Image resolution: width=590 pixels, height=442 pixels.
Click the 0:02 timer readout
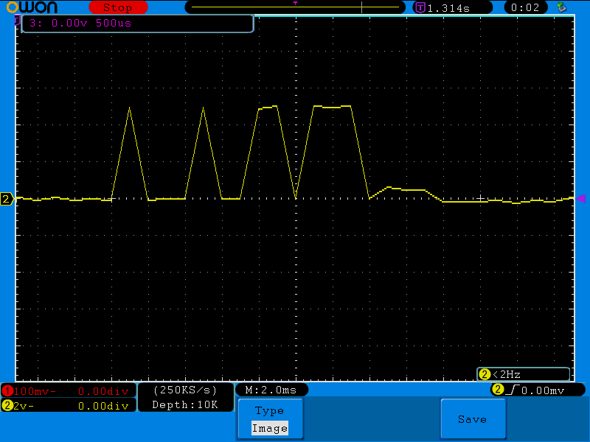pos(525,7)
